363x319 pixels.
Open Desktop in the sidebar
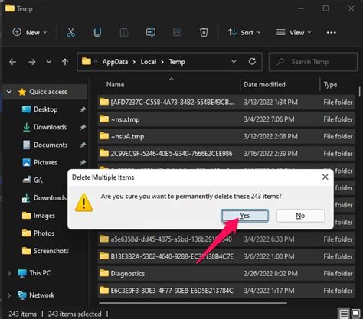[x=45, y=109]
